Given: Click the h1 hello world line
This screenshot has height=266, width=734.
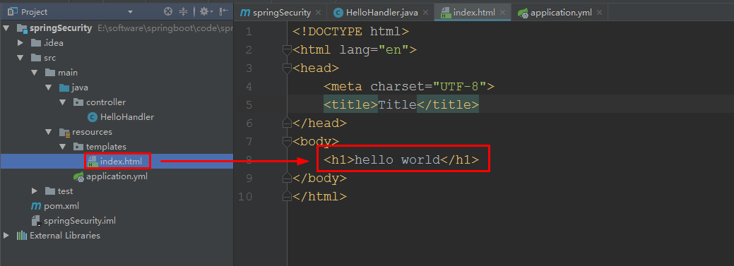Looking at the screenshot, I should click(x=401, y=160).
